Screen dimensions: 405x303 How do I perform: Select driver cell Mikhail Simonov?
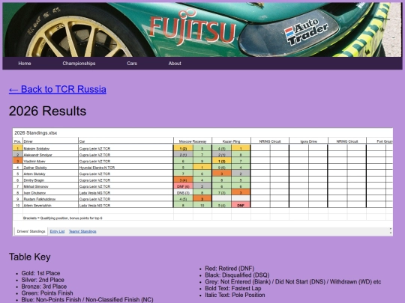pos(51,186)
